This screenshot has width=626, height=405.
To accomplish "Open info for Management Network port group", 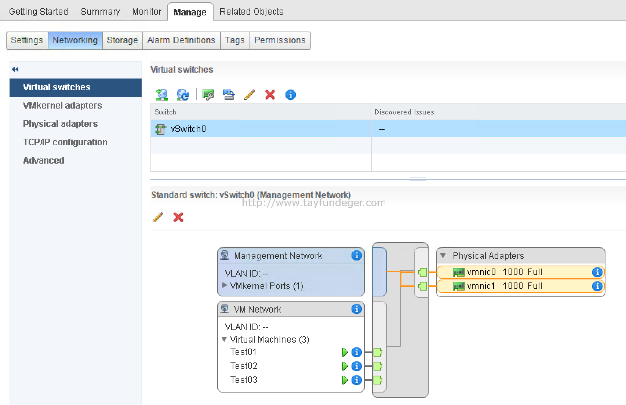I will tap(356, 255).
